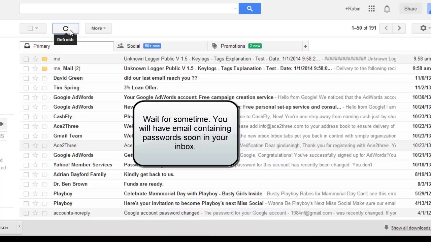
Task: Check the Adrian Bayford Family email
Action: click(26, 174)
